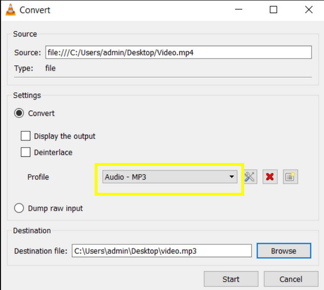This screenshot has width=324, height=290.
Task: Close the Convert dialog window
Action: click(x=308, y=10)
